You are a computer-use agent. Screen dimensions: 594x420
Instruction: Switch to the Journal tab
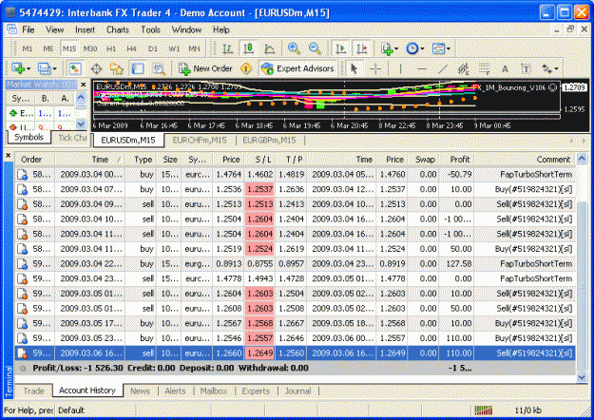(297, 391)
